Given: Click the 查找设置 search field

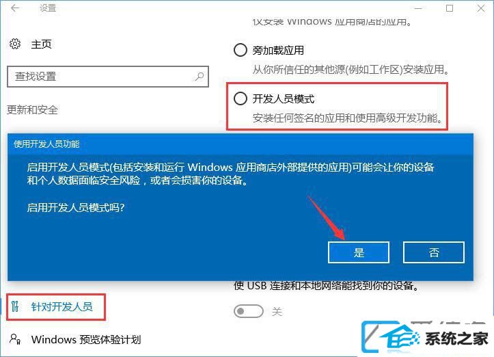Looking at the screenshot, I should (108, 77).
